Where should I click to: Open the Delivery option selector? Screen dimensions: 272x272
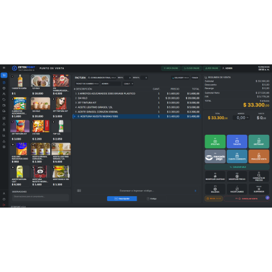click(180, 78)
